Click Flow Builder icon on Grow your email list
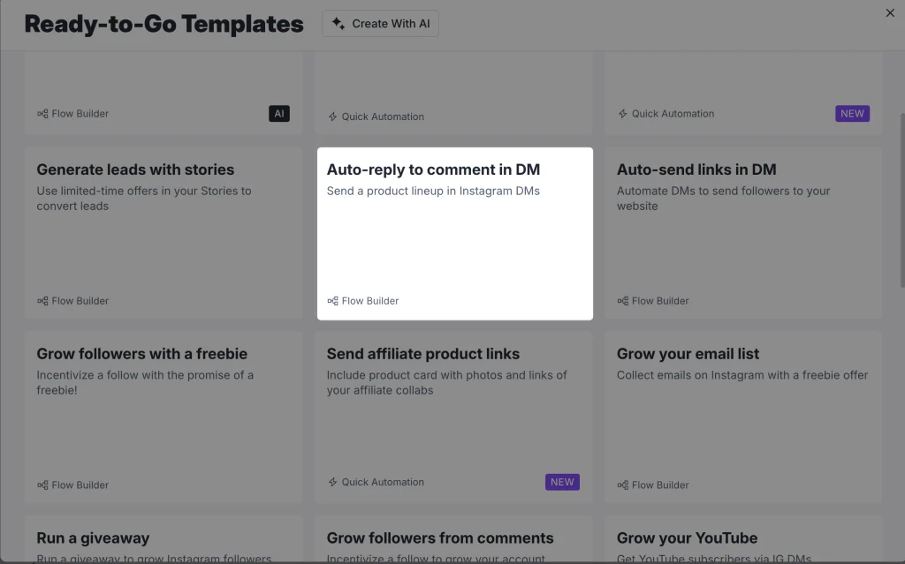 (623, 485)
